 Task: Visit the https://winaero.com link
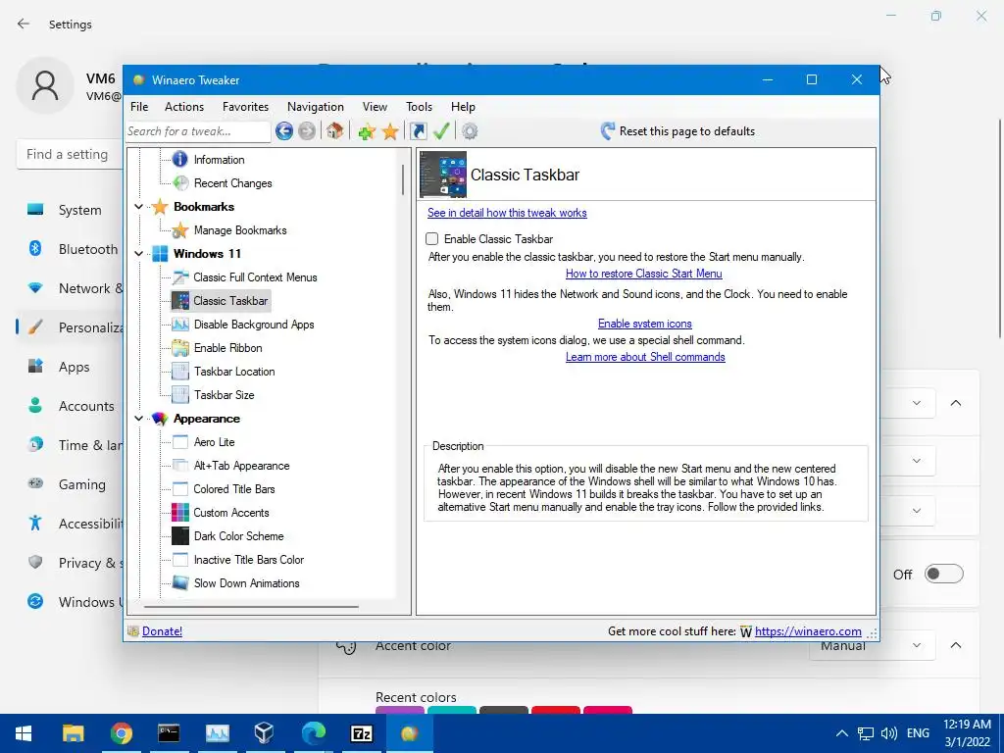[808, 631]
